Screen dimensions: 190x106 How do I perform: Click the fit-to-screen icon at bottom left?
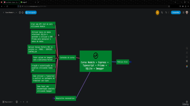tap(27, 102)
